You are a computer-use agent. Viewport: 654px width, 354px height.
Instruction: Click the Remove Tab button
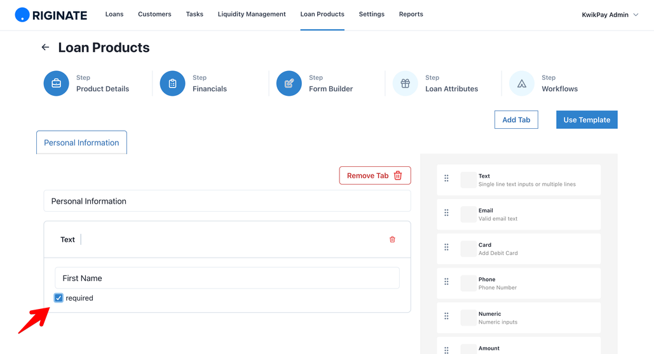pyautogui.click(x=375, y=175)
